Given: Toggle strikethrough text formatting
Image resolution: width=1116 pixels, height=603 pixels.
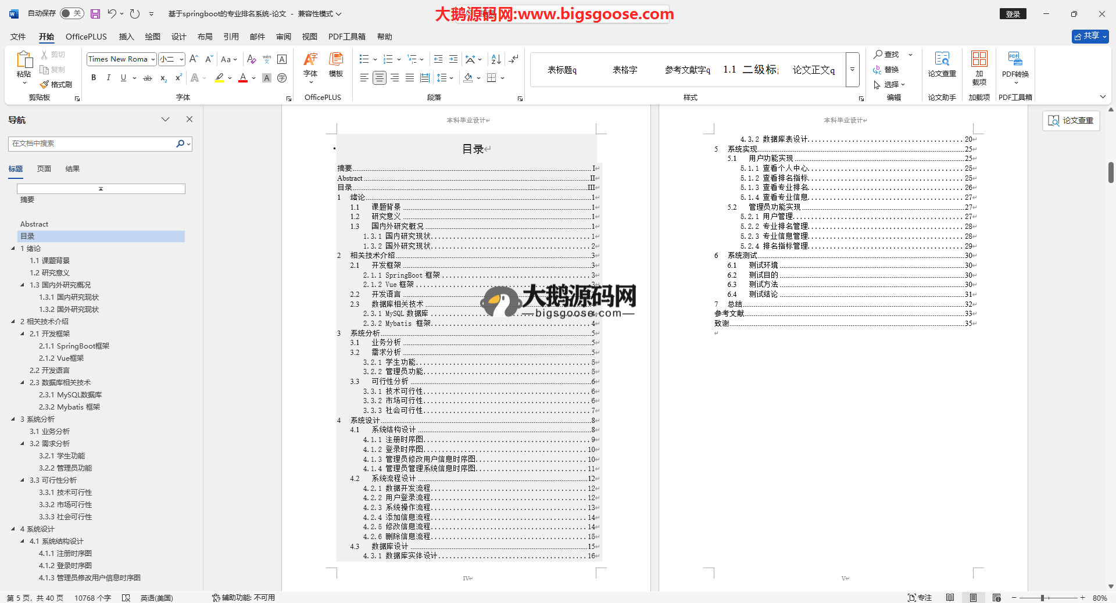Looking at the screenshot, I should (148, 78).
